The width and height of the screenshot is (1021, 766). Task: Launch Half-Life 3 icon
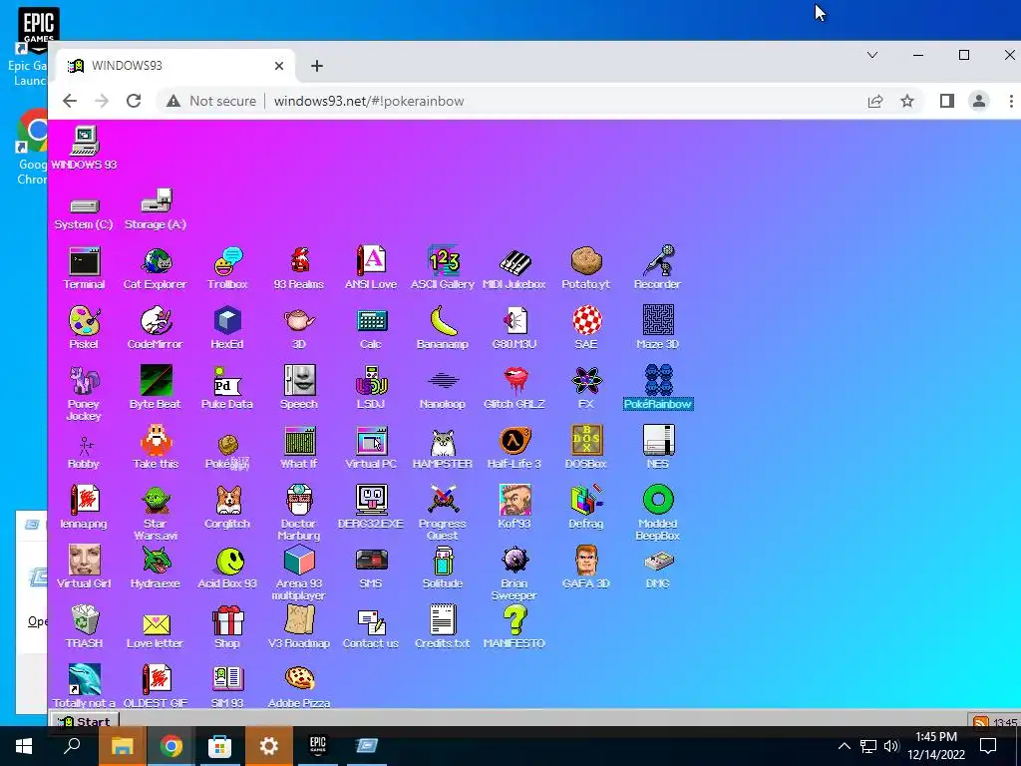click(x=514, y=441)
